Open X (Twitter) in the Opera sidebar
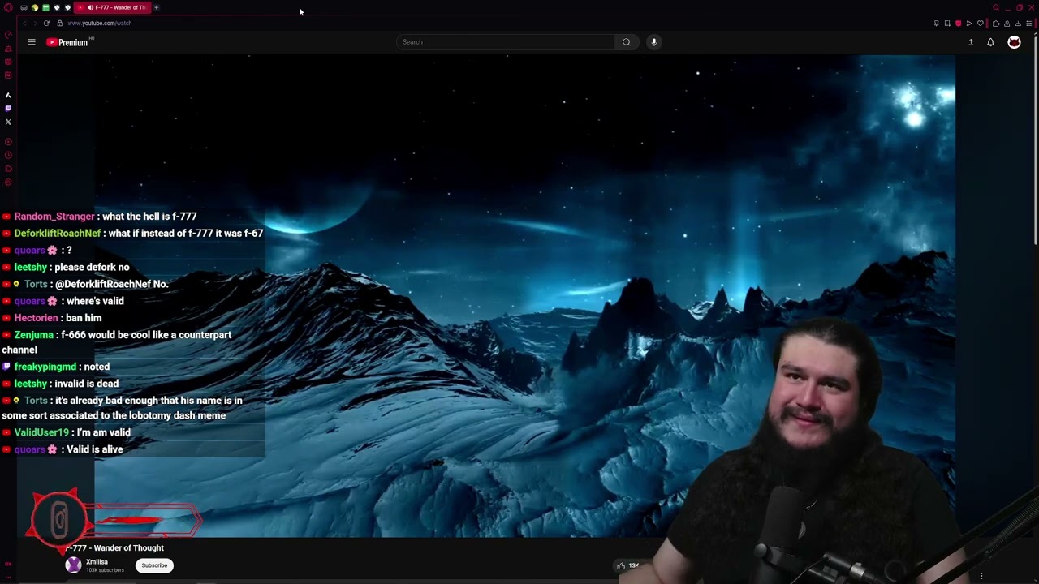 [x=8, y=122]
